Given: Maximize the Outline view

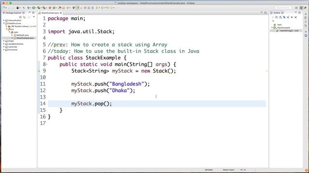Looking at the screenshot, I should tap(299, 12).
